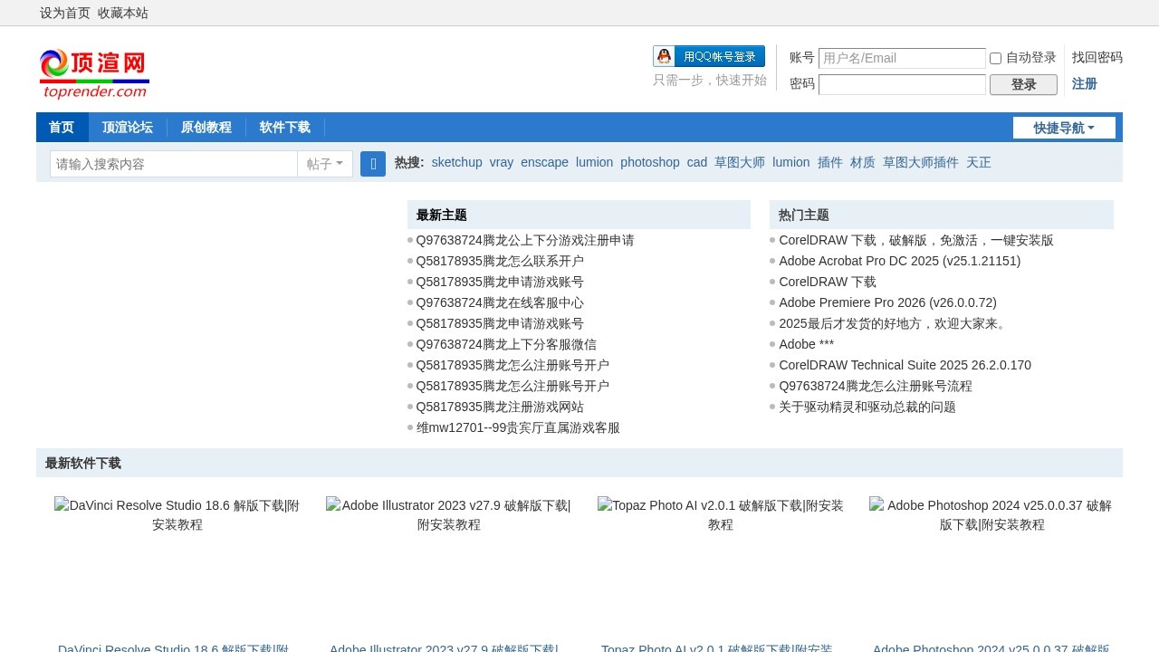Open the 帖子 search type dropdown
The height and width of the screenshot is (652, 1159).
pos(324,164)
